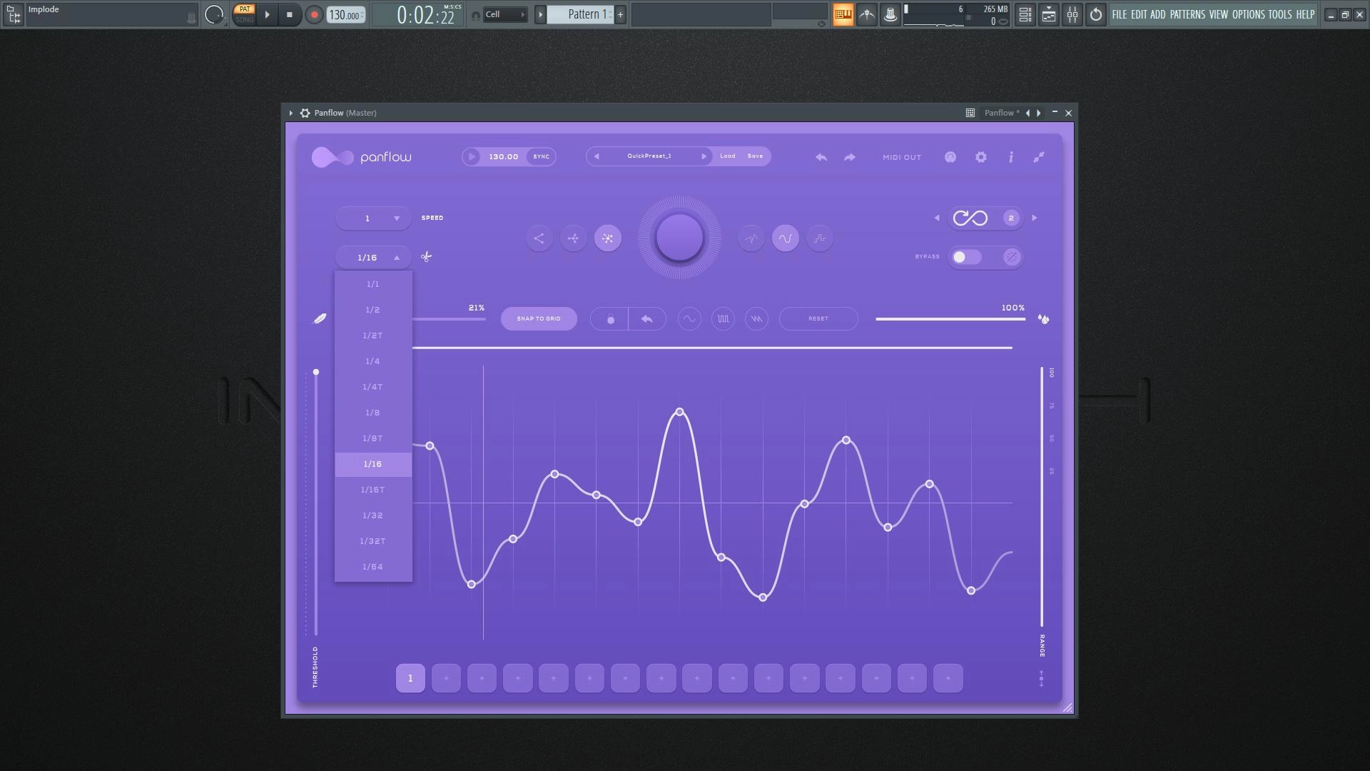Screen dimensions: 1370x771
Task: Open the Cell snap dropdown
Action: coord(504,14)
